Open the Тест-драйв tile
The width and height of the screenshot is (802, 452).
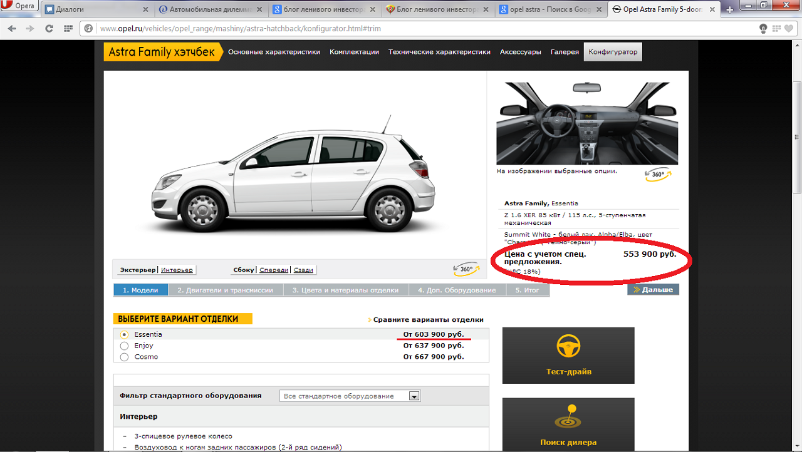(568, 355)
